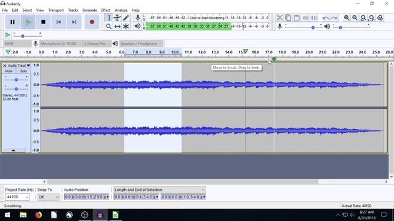Open the Snap-To Off dropdown

49,197
